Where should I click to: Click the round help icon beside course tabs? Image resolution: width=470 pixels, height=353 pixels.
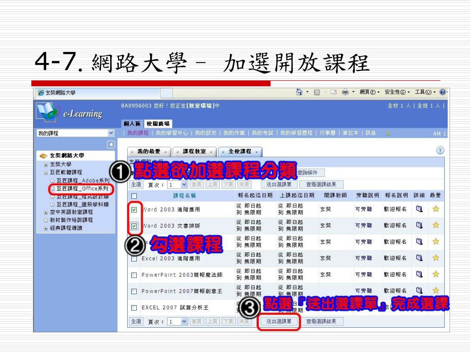pyautogui.click(x=440, y=150)
